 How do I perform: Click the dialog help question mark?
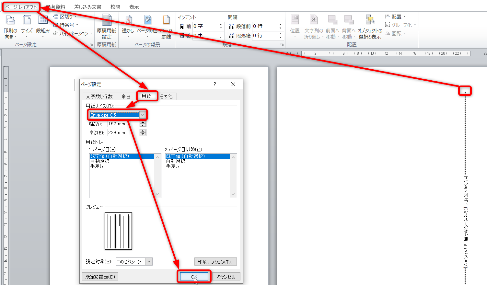[215, 84]
